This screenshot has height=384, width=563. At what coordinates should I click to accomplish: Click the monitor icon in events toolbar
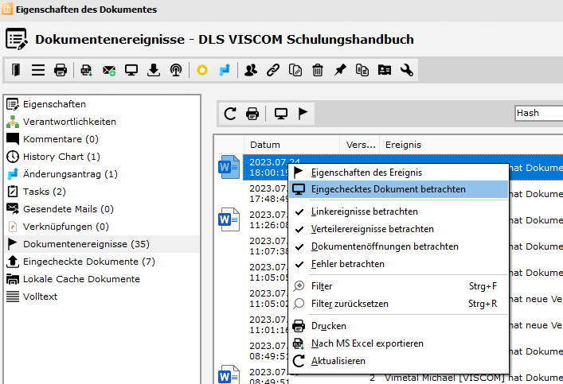(x=281, y=114)
